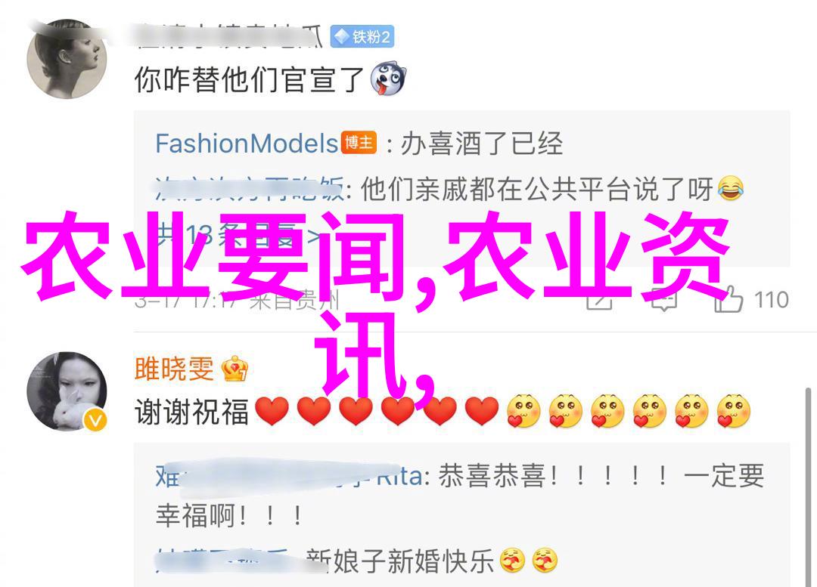This screenshot has width=817, height=587.
Task: Open the comment bubble icon on the first comment
Action: click(663, 299)
